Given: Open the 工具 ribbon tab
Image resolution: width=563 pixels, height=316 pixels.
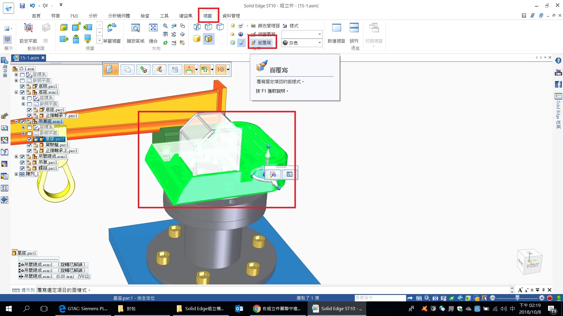Looking at the screenshot, I should [164, 16].
